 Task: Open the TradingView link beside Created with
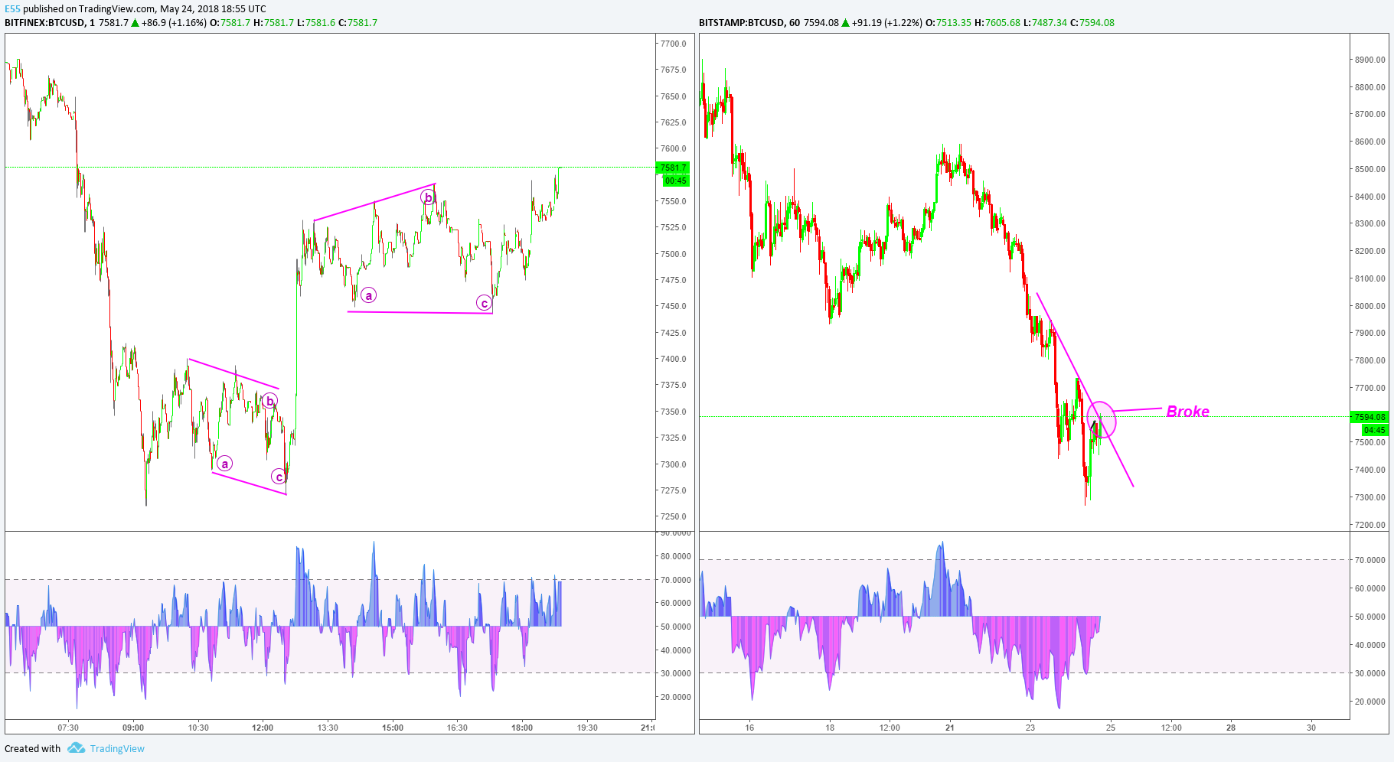pos(117,748)
